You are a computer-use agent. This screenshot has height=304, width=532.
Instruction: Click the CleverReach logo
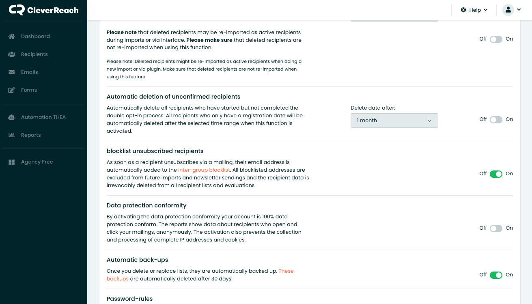coord(43,10)
